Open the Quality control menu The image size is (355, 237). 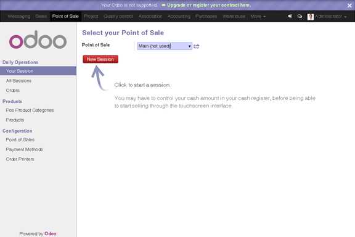pos(118,16)
